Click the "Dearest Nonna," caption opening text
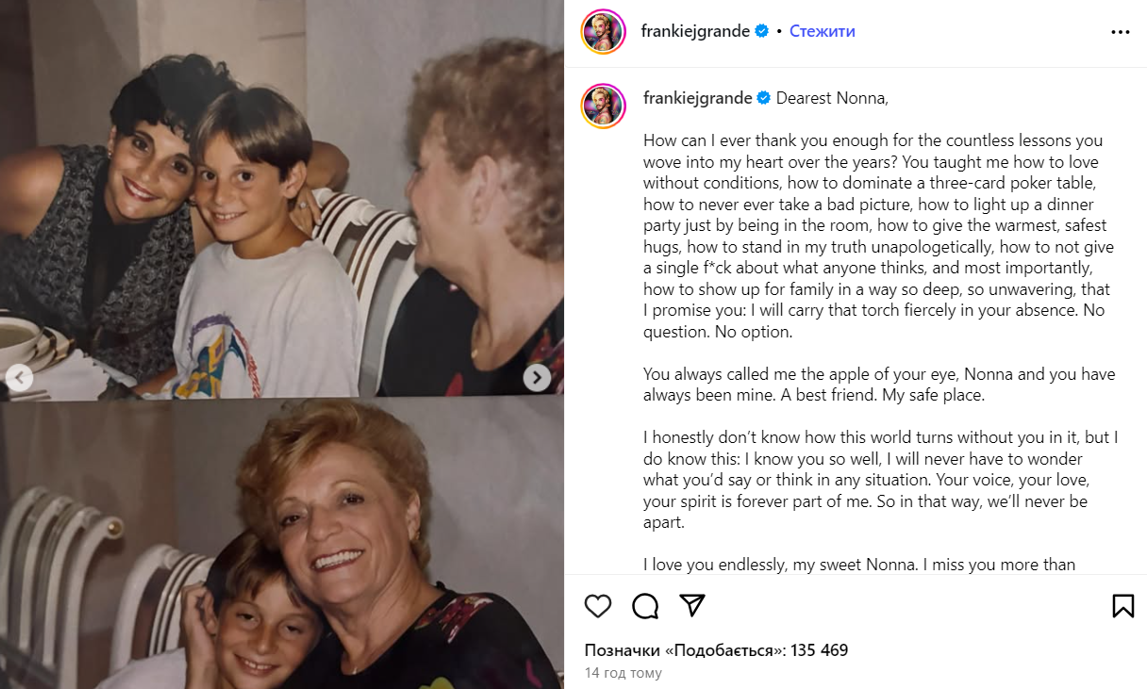The image size is (1147, 689). tap(832, 98)
